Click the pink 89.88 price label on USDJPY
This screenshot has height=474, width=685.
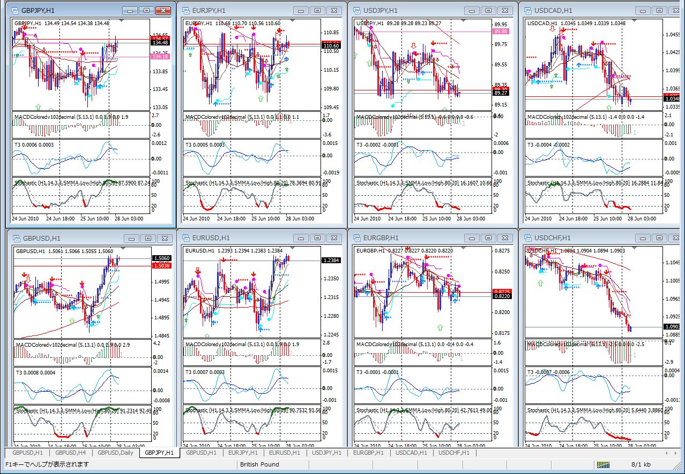pos(501,32)
